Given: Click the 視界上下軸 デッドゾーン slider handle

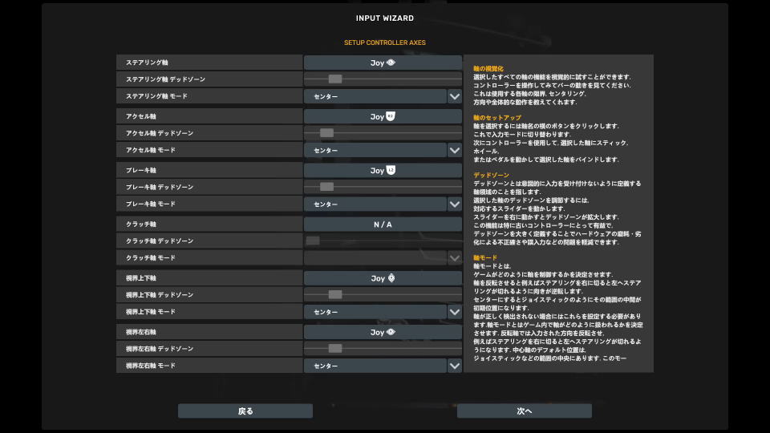Looking at the screenshot, I should [x=335, y=295].
